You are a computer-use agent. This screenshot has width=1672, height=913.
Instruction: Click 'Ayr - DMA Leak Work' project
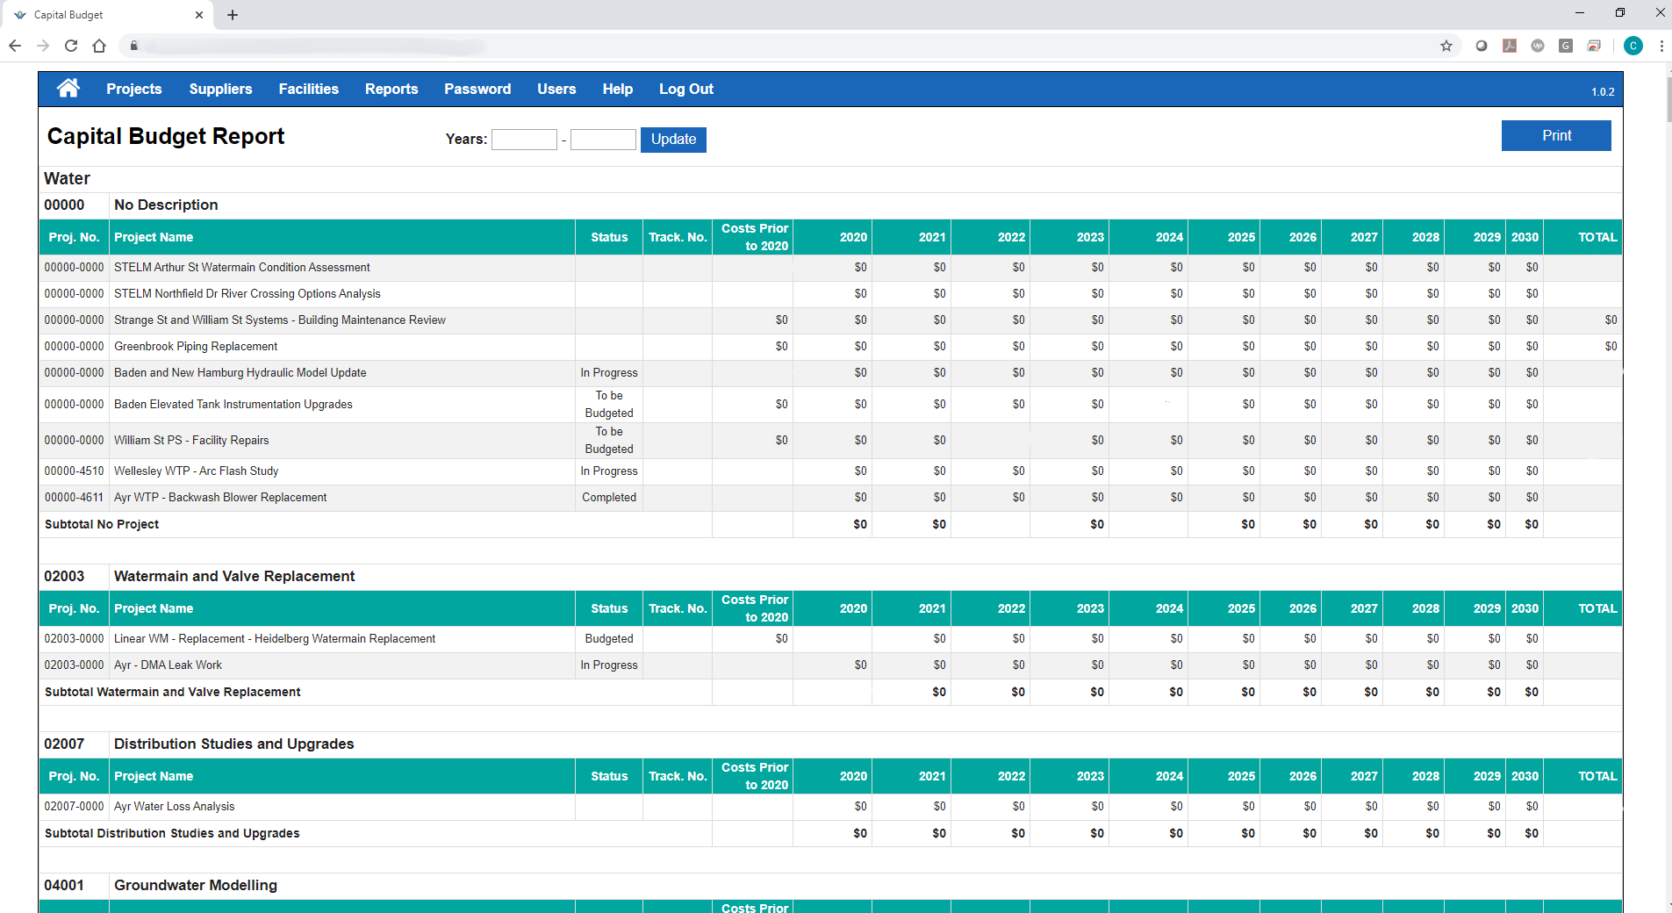tap(168, 665)
